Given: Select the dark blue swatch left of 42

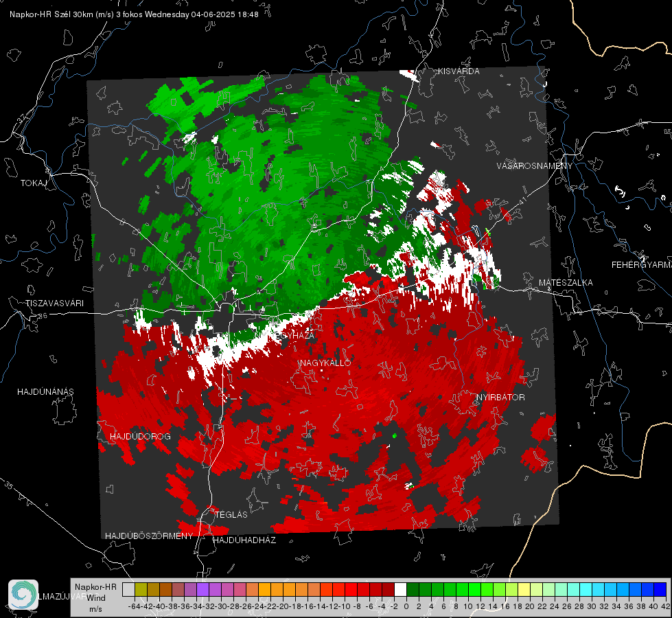Looking at the screenshot, I should click(660, 589).
